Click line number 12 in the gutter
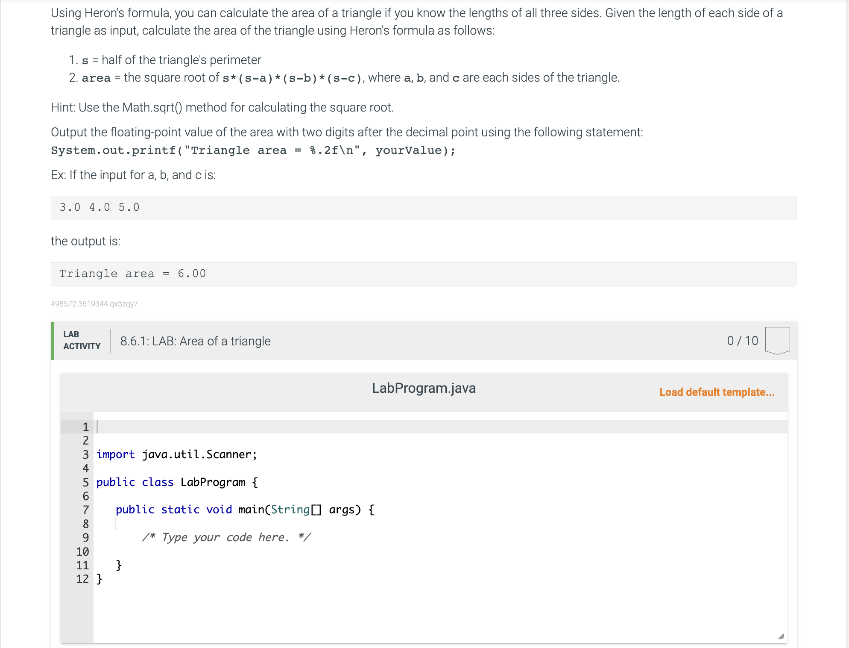849x648 pixels. point(82,579)
